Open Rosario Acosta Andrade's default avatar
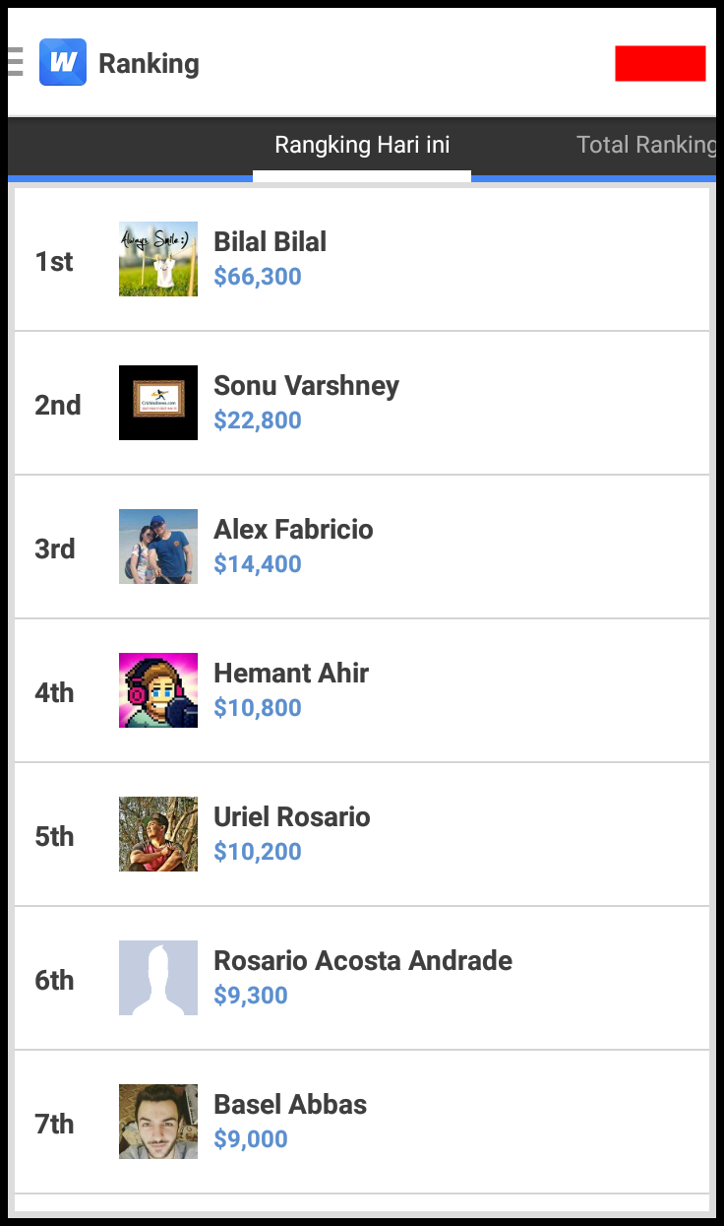This screenshot has height=1226, width=724. point(158,978)
